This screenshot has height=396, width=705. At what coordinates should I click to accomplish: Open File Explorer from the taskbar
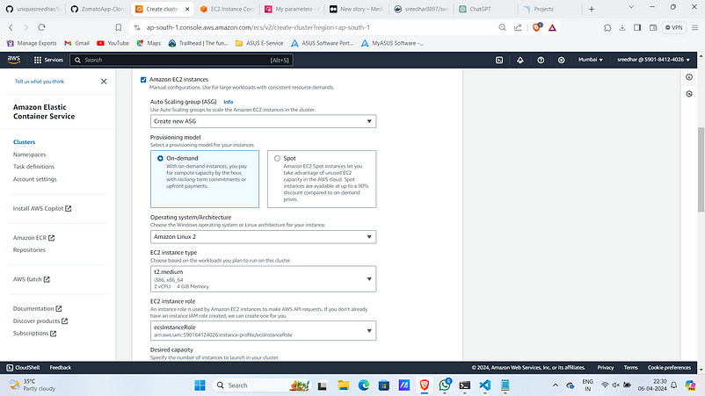point(344,385)
